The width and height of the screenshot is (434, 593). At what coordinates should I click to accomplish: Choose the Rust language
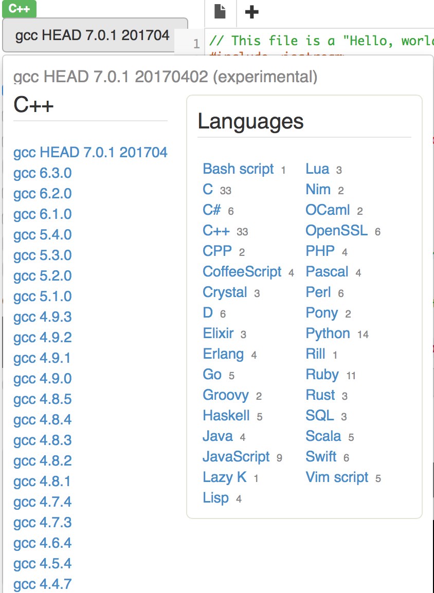[321, 395]
